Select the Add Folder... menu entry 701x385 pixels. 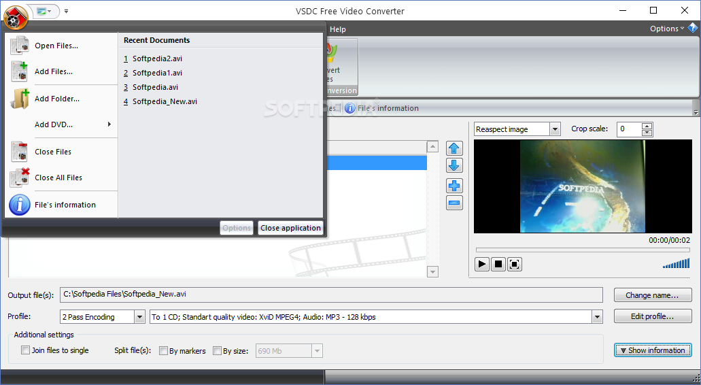pos(63,99)
